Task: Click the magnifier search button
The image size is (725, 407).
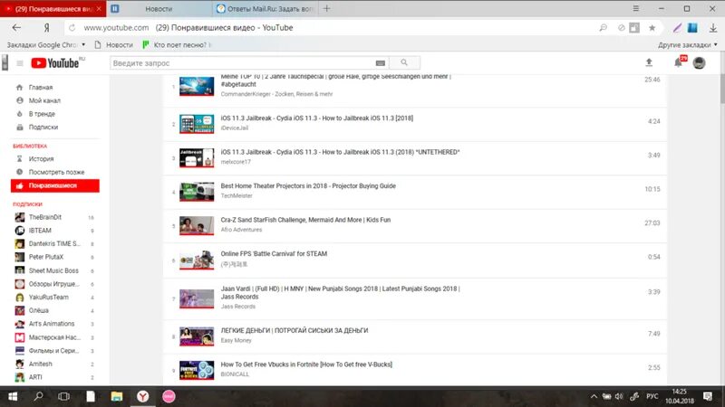Action: [404, 62]
